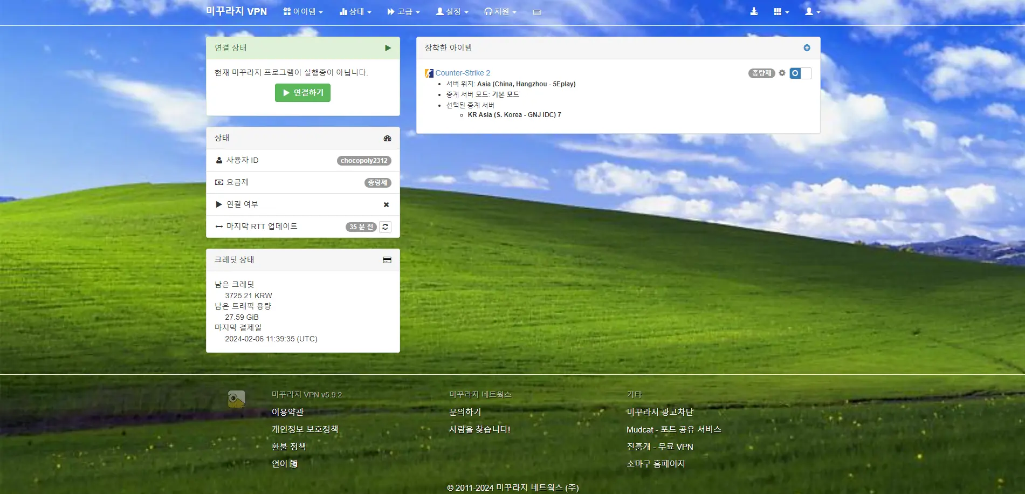This screenshot has width=1025, height=494.
Task: Open the 아이템 dropdown menu
Action: (303, 11)
